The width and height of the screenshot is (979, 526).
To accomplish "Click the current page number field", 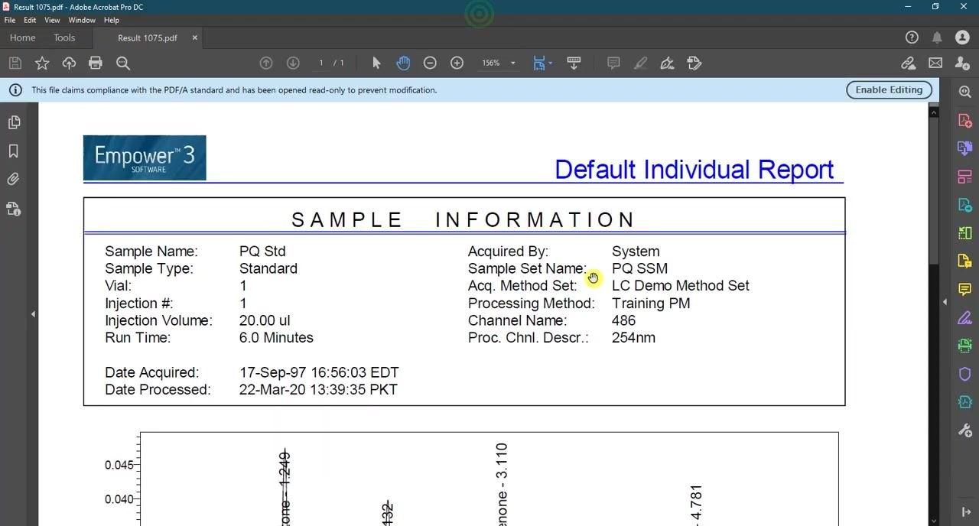I will (x=321, y=63).
